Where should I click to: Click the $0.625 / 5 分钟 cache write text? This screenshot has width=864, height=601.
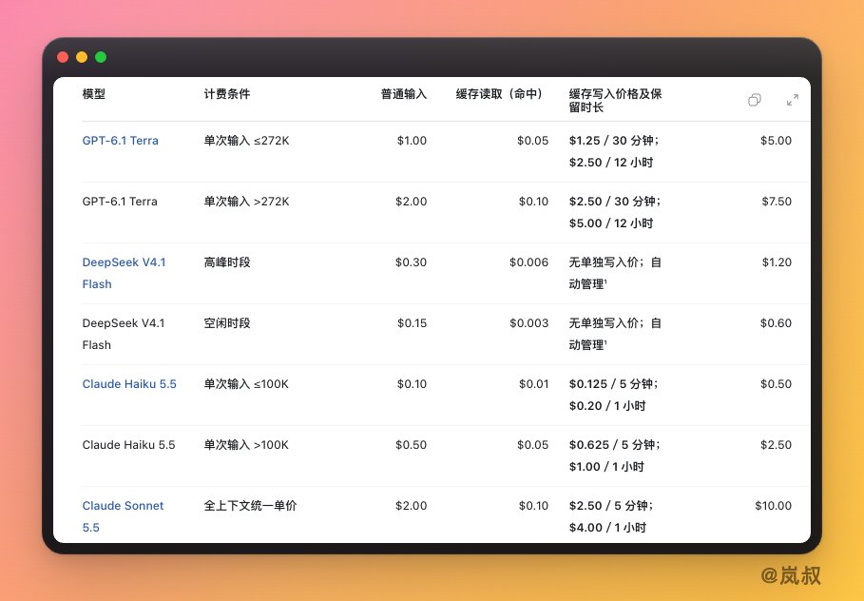point(615,445)
